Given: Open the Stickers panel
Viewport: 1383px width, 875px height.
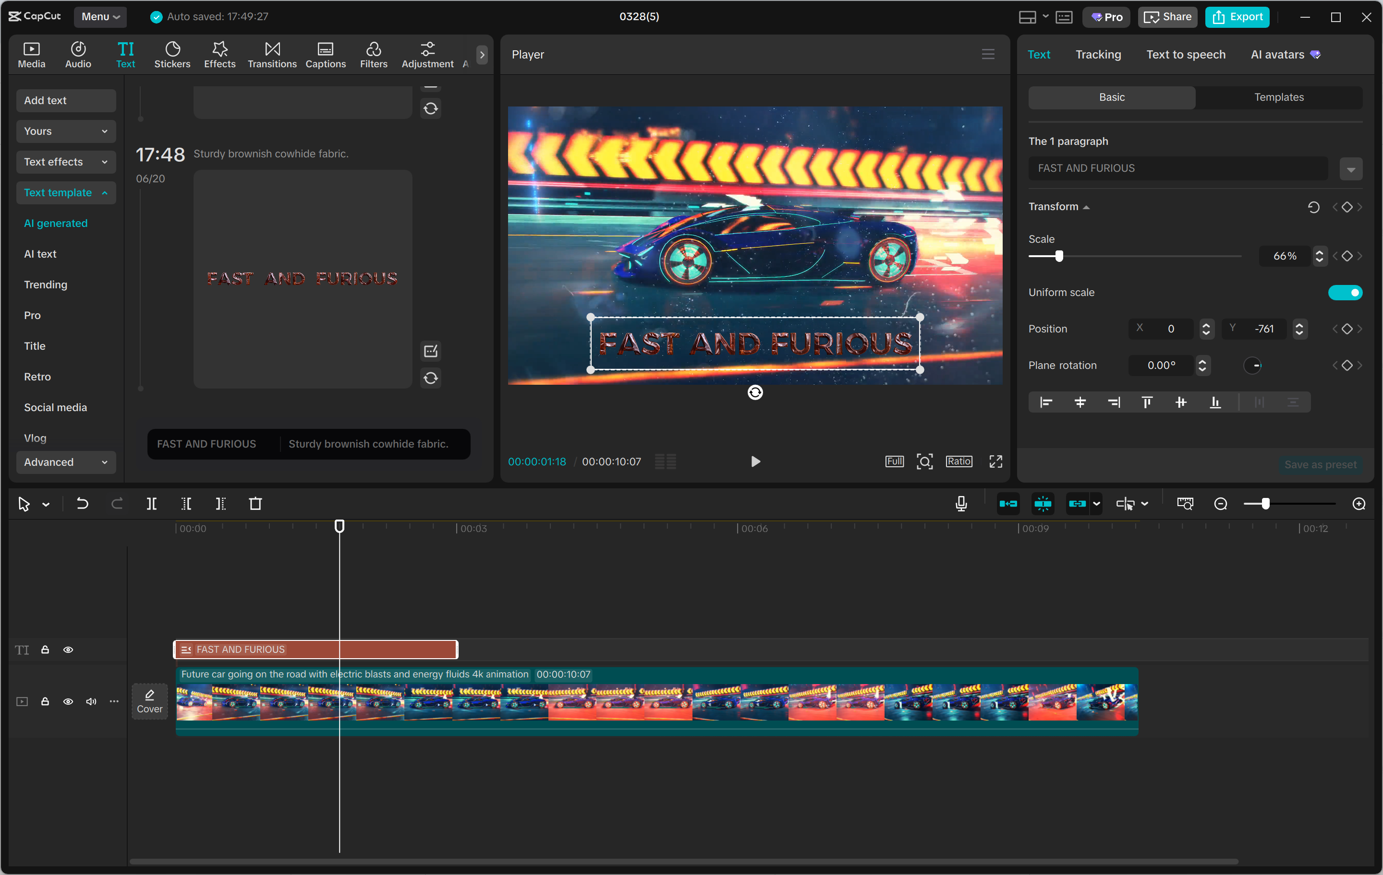Looking at the screenshot, I should tap(172, 55).
